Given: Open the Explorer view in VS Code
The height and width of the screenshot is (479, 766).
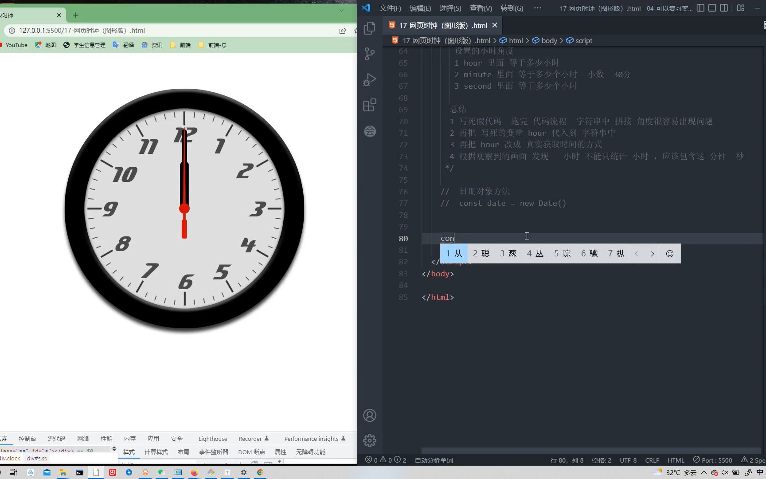Looking at the screenshot, I should pos(369,28).
